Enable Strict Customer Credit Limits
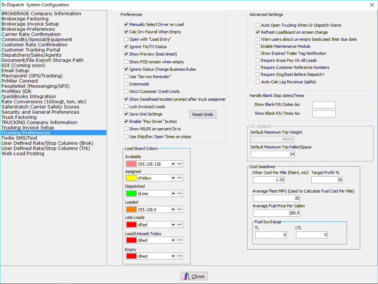Viewport: 378px width, 284px height. 126,91
